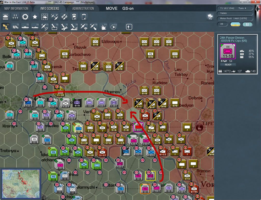Click the 14772 men count
Viewport: 261px width, 200px height.
[227, 71]
